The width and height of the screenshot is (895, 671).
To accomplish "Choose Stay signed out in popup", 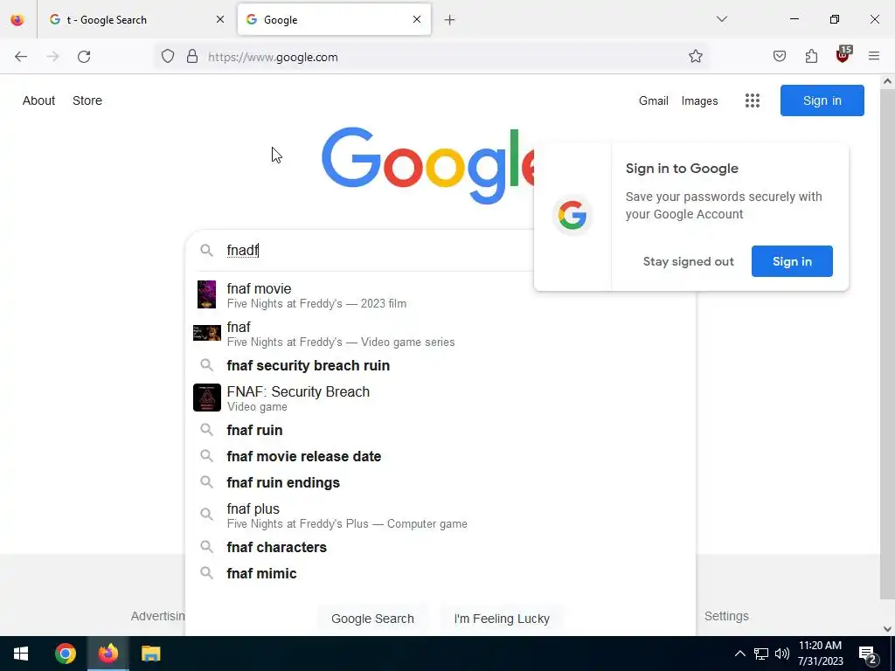I will [x=689, y=261].
